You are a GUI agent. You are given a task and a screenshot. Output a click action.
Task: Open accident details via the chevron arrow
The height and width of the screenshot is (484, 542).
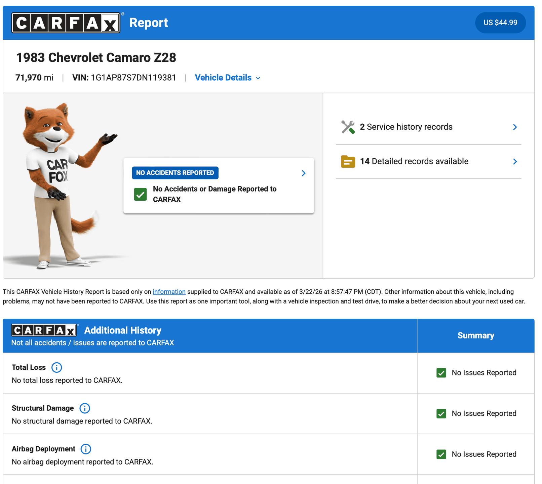tap(303, 173)
